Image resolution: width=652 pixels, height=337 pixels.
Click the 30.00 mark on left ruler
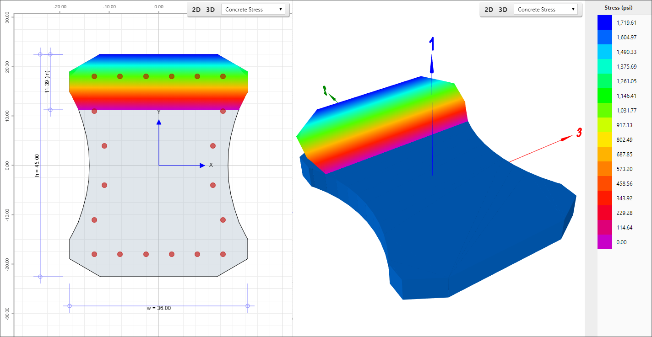tap(7, 17)
